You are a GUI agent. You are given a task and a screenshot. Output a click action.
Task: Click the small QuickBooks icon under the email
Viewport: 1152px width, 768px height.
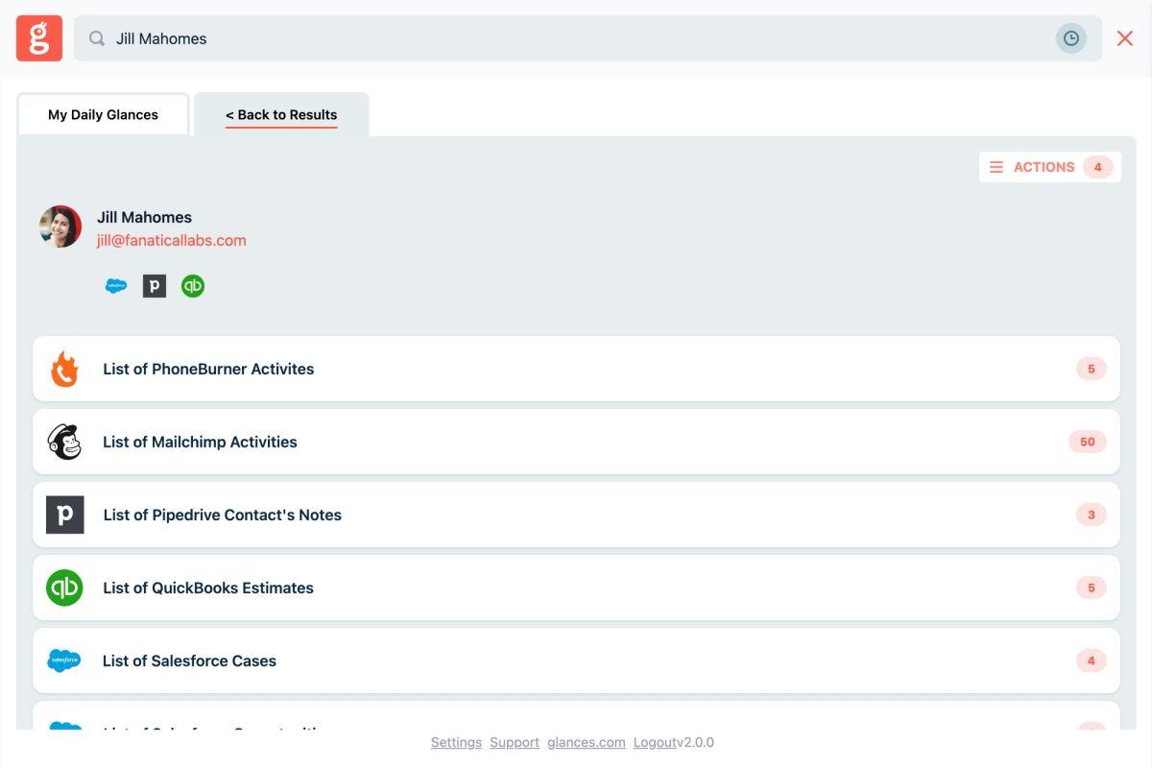click(x=193, y=286)
